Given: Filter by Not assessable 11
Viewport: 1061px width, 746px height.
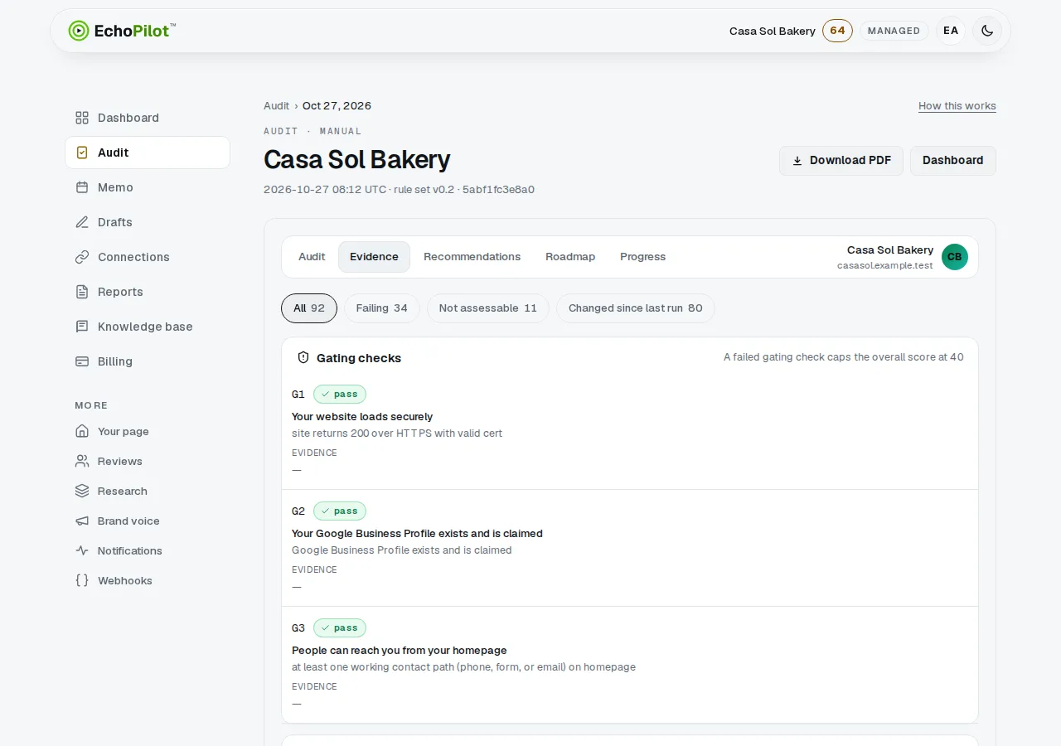Looking at the screenshot, I should coord(488,308).
